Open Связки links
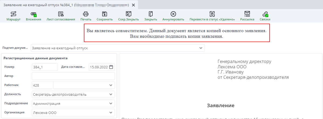This screenshot has width=323, height=119. [x=265, y=16]
